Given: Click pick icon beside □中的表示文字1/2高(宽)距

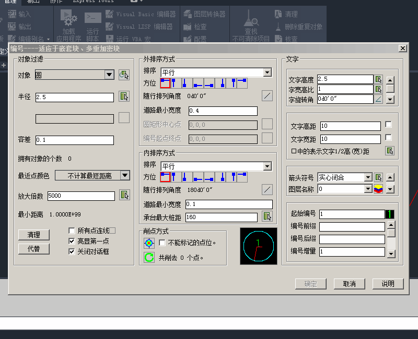Looking at the screenshot, I should (390, 151).
